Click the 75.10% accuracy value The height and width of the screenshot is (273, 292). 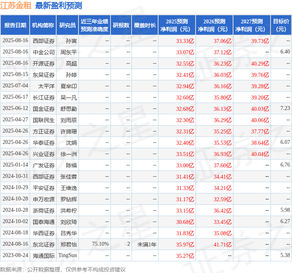click(100, 244)
